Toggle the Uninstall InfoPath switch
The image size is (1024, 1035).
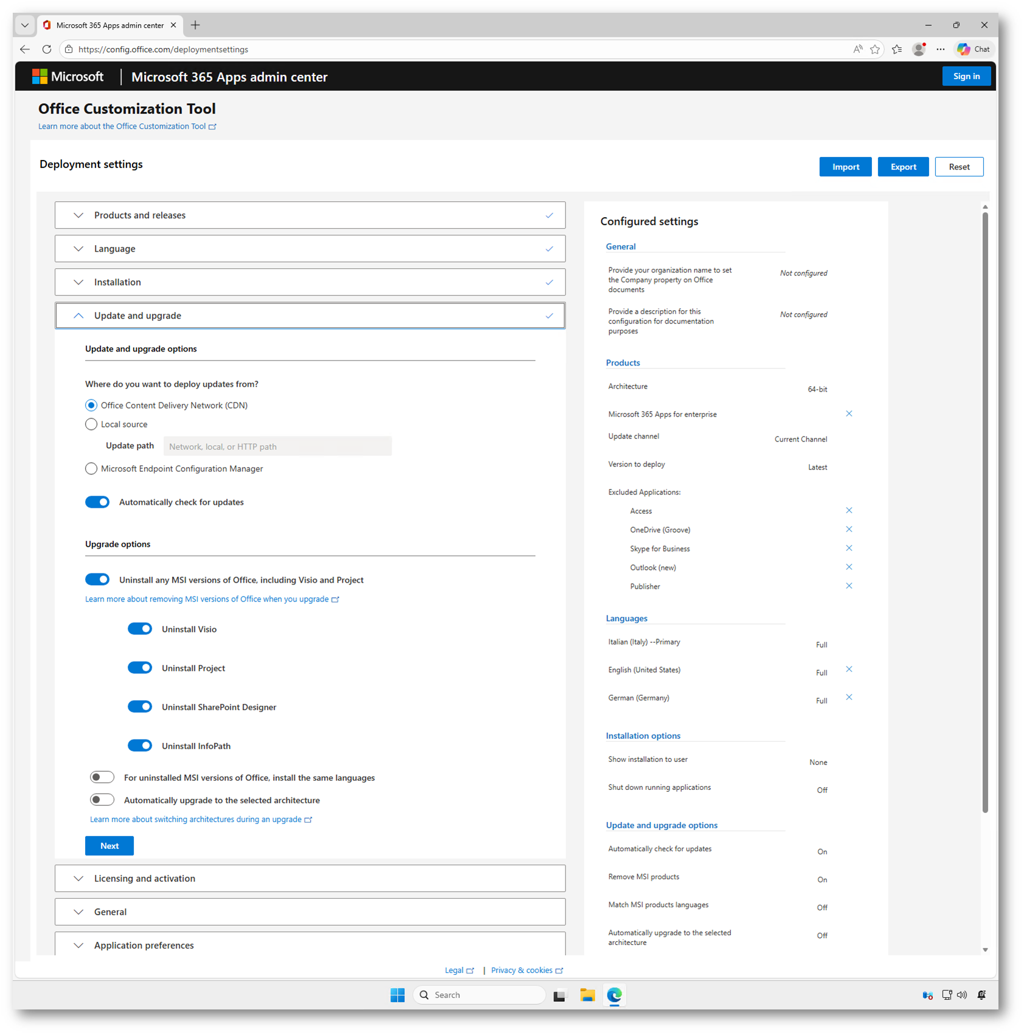[x=140, y=746]
